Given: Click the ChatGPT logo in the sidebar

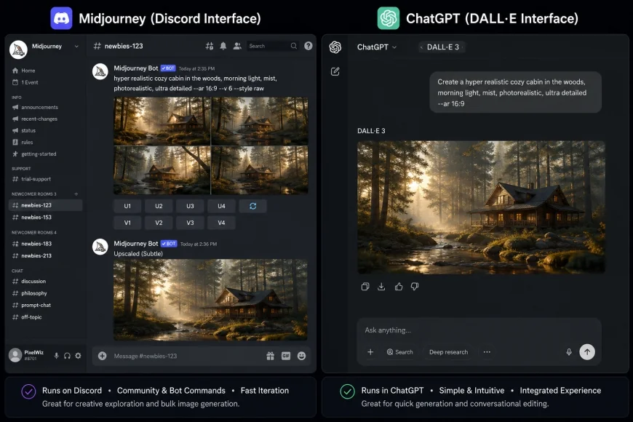Looking at the screenshot, I should click(x=335, y=47).
